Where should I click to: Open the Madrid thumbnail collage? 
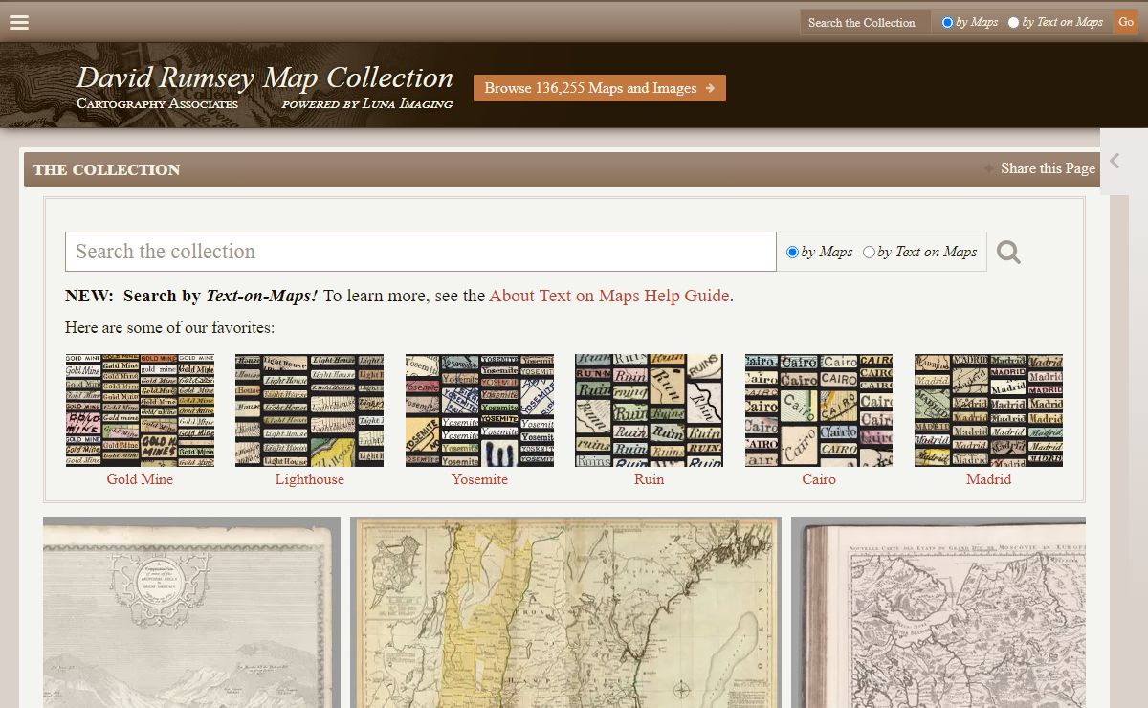click(988, 410)
